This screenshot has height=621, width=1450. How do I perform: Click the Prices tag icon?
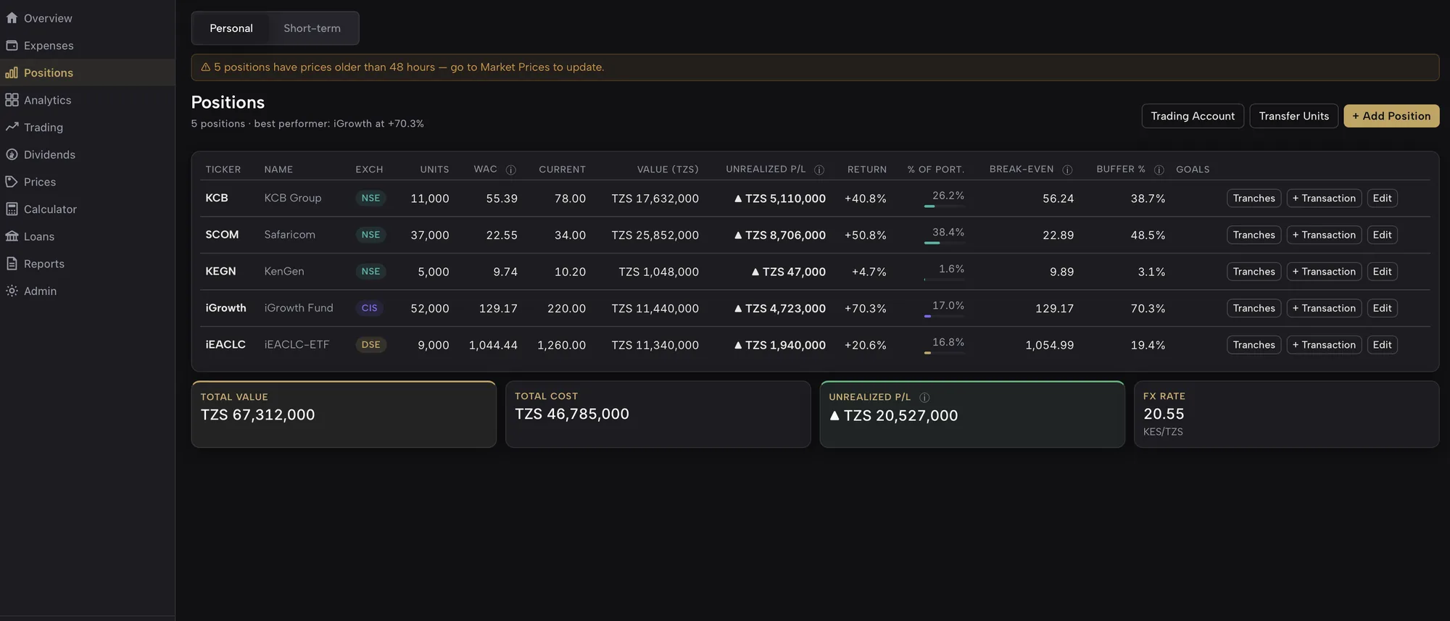tap(12, 182)
